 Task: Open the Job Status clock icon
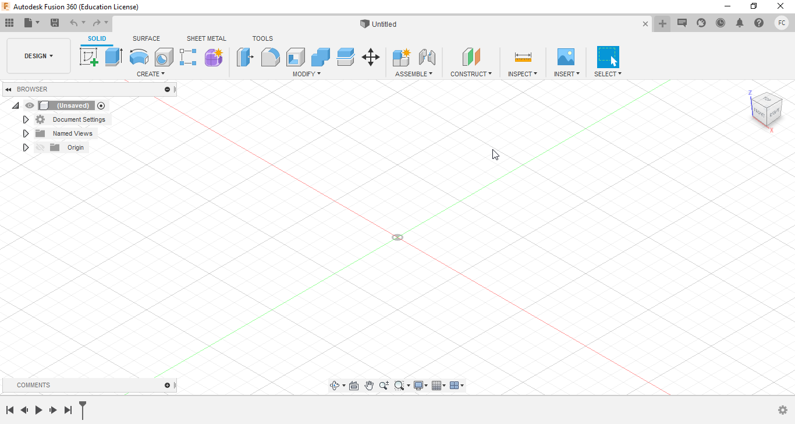(x=721, y=23)
